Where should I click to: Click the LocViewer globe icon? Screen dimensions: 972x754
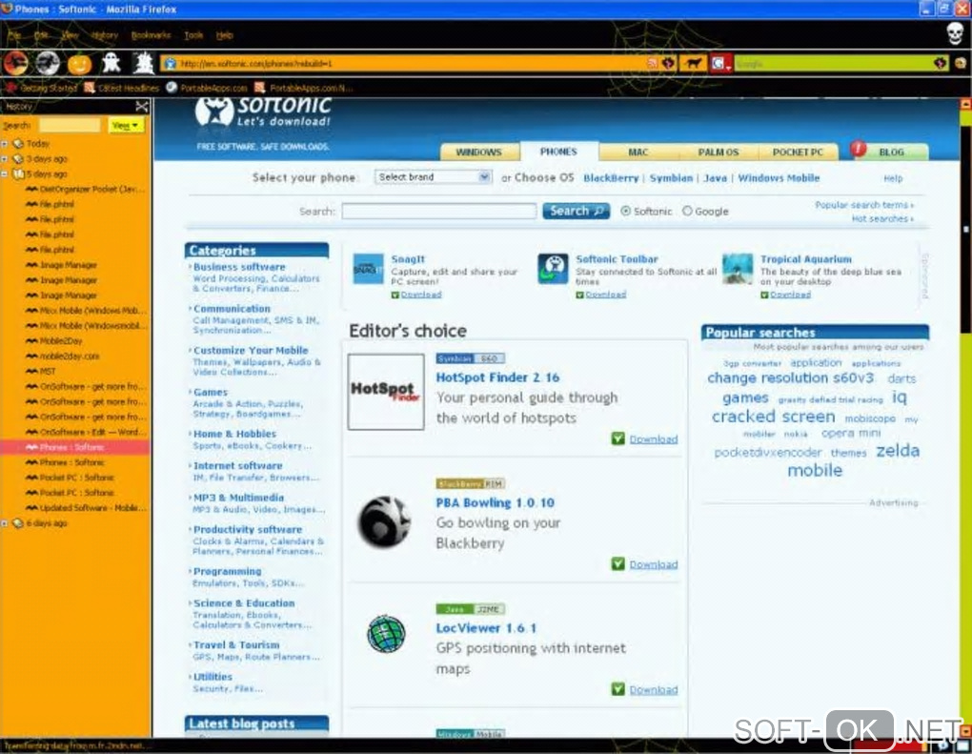click(x=386, y=634)
